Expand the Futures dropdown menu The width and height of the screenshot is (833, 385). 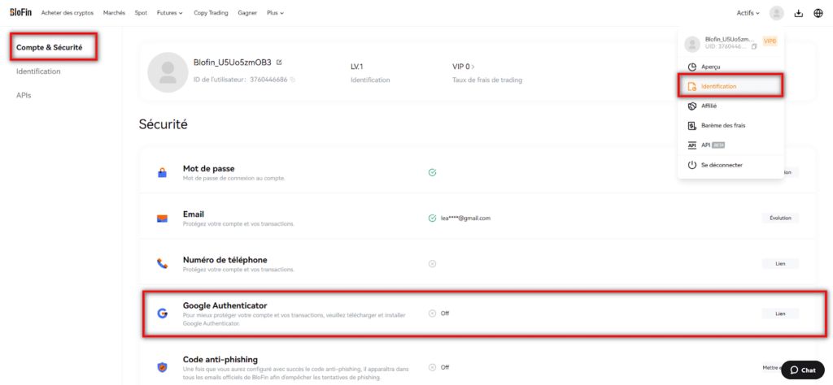pos(169,13)
